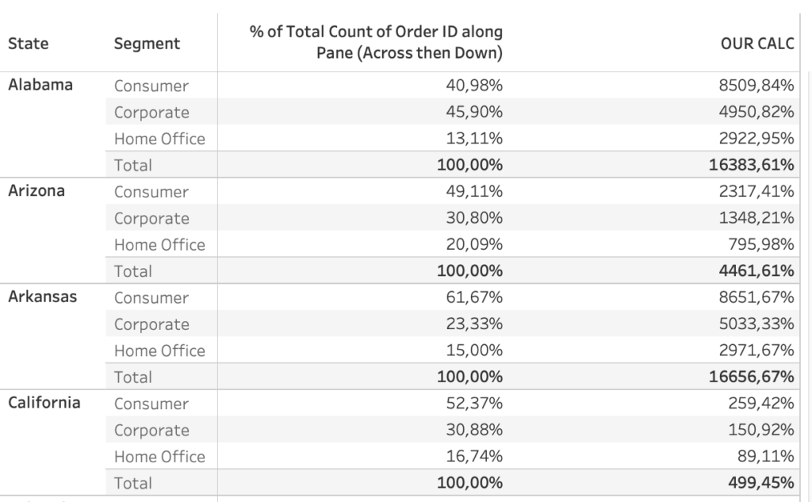The height and width of the screenshot is (502, 812).
Task: Click the 16383,61% total value
Action: (752, 165)
